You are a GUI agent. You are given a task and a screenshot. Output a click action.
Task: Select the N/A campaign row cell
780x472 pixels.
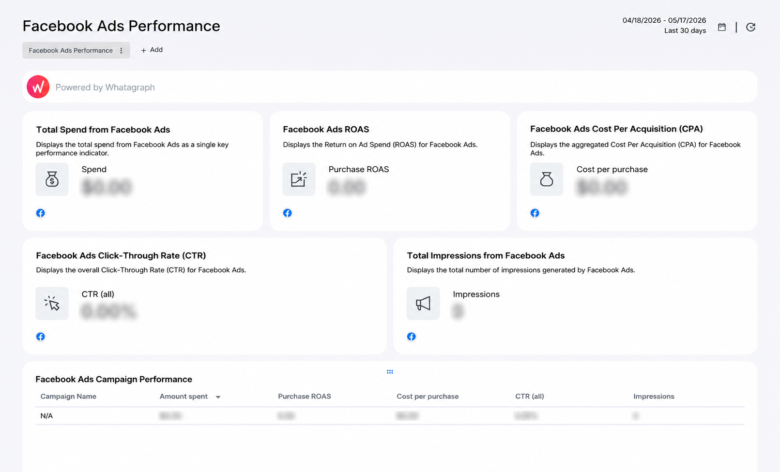click(46, 416)
